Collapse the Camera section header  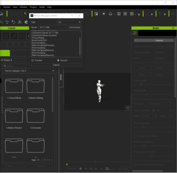[154, 40]
